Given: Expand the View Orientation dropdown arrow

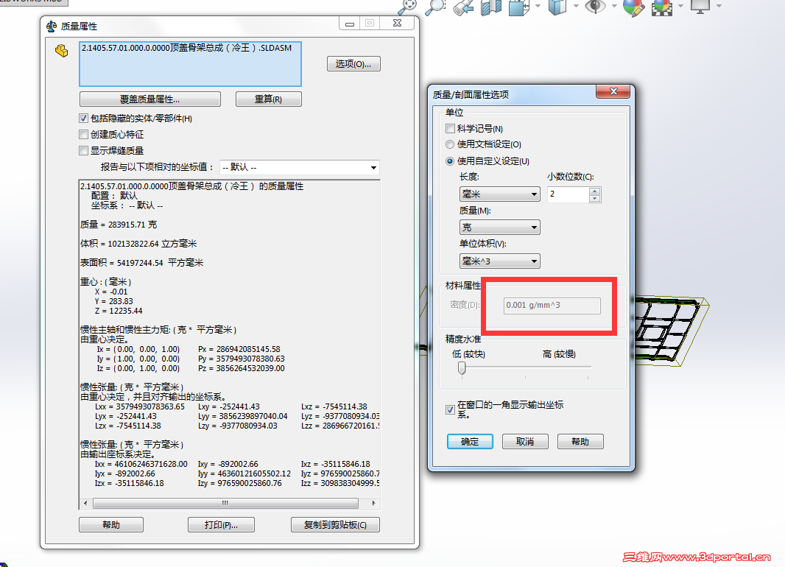Looking at the screenshot, I should 538,6.
